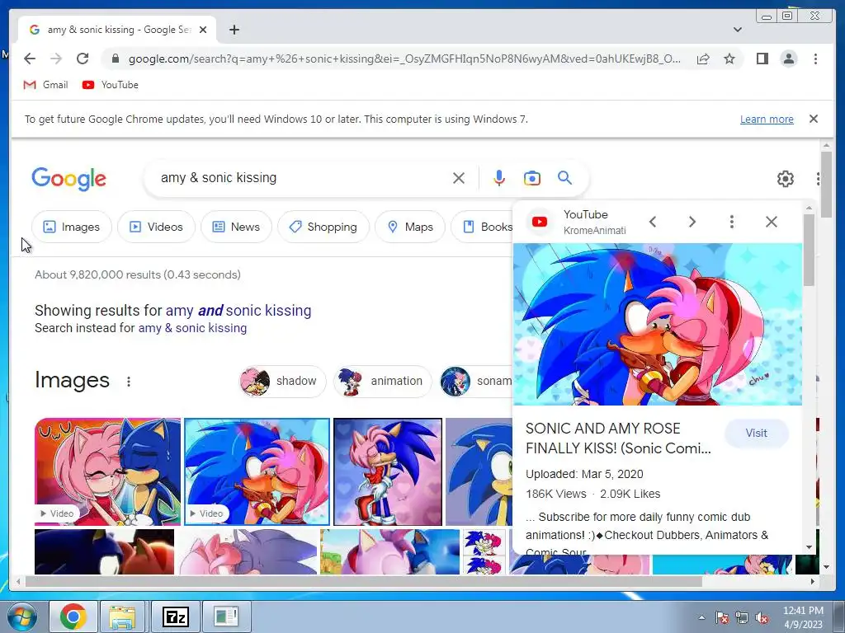Open the Images section options menu

128,381
